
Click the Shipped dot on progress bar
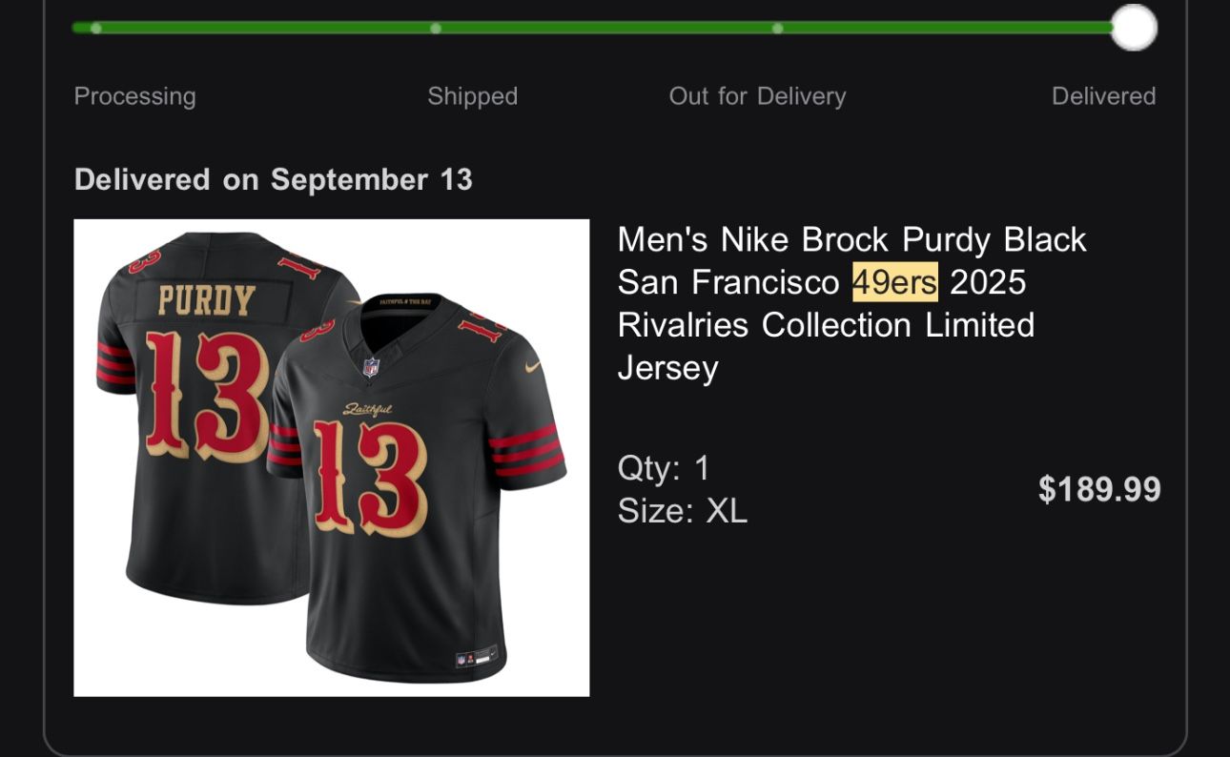coord(436,28)
